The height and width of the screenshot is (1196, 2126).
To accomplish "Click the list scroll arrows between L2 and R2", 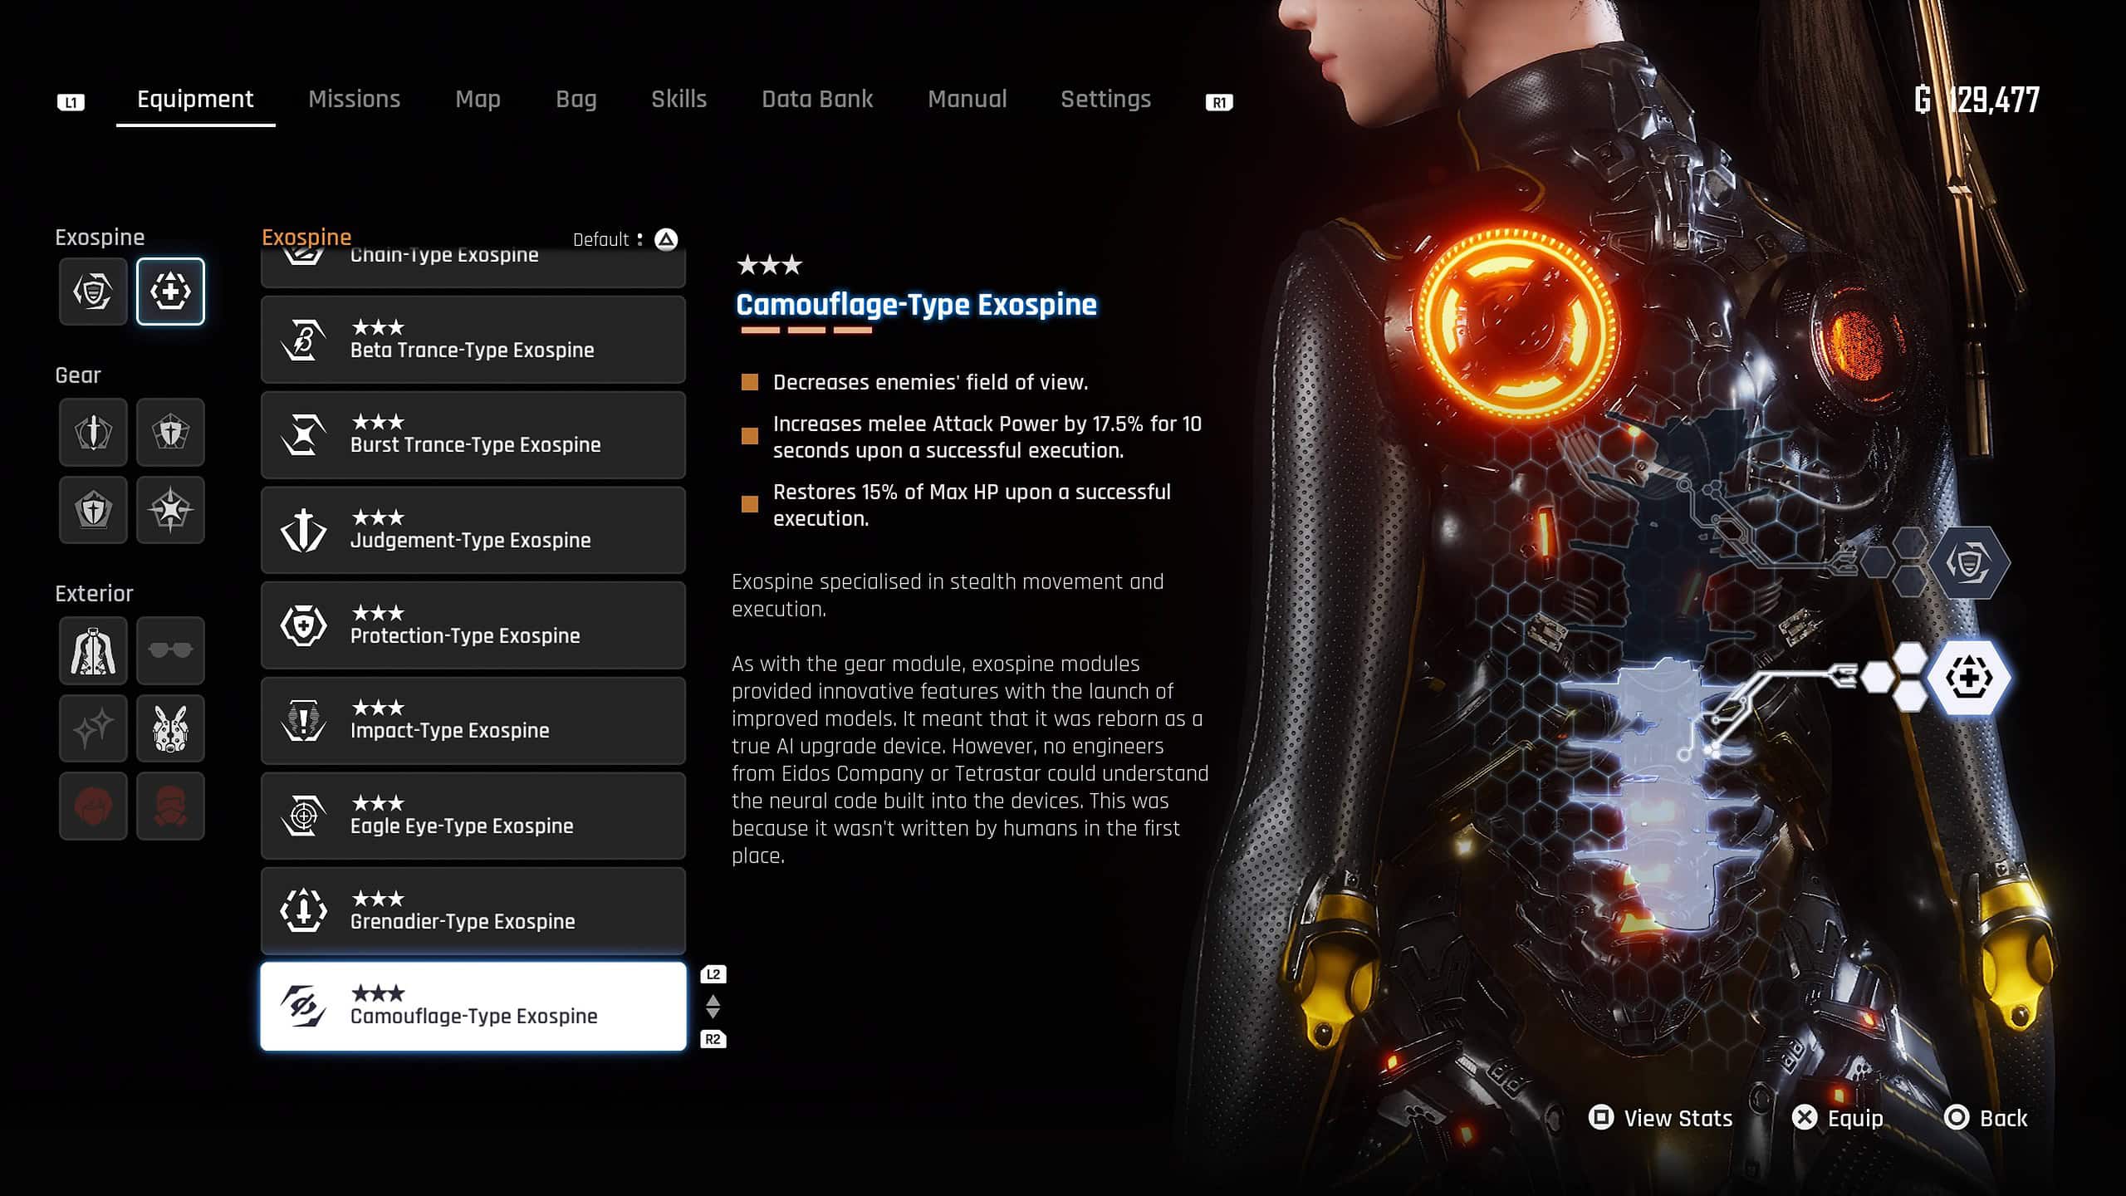I will pyautogui.click(x=713, y=1007).
